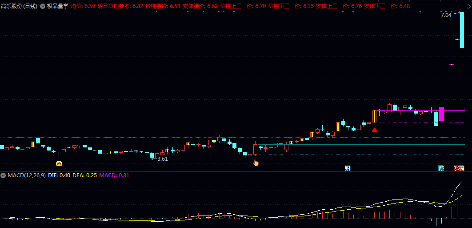The height and width of the screenshot is (228, 472).
Task: Expand the 极品量学 indicator dropdown arrow
Action: [43, 6]
